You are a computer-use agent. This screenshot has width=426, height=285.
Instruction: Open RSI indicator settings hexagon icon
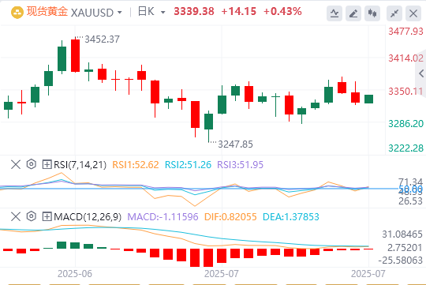tap(32, 164)
